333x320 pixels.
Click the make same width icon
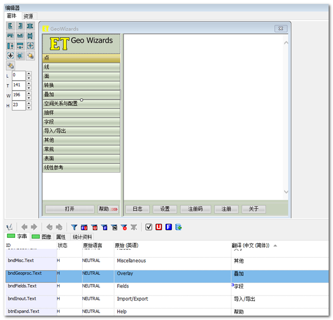point(20,46)
